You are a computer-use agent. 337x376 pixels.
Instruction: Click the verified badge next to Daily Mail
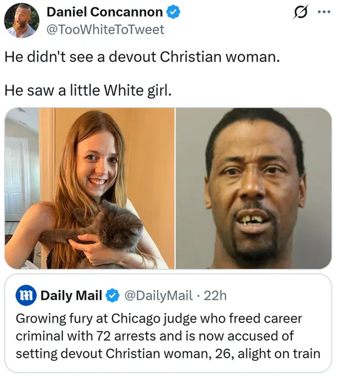click(113, 295)
